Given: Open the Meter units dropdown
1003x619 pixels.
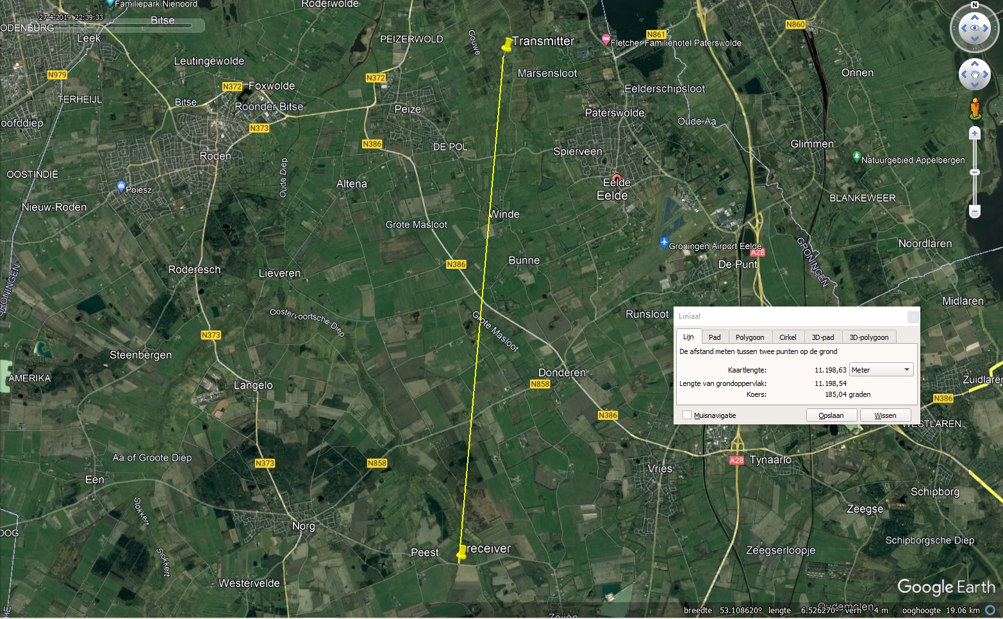Looking at the screenshot, I should [x=881, y=370].
